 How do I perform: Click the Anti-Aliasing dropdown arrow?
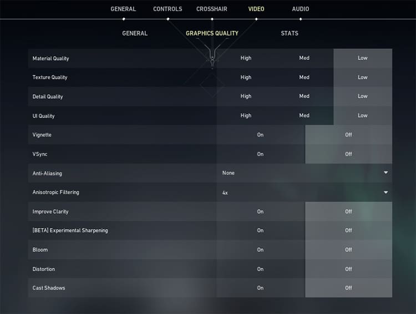point(385,173)
